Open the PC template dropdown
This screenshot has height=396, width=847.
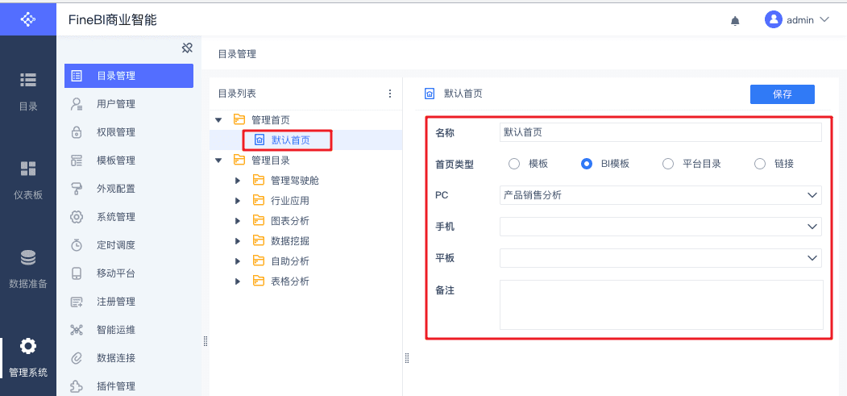tap(660, 195)
